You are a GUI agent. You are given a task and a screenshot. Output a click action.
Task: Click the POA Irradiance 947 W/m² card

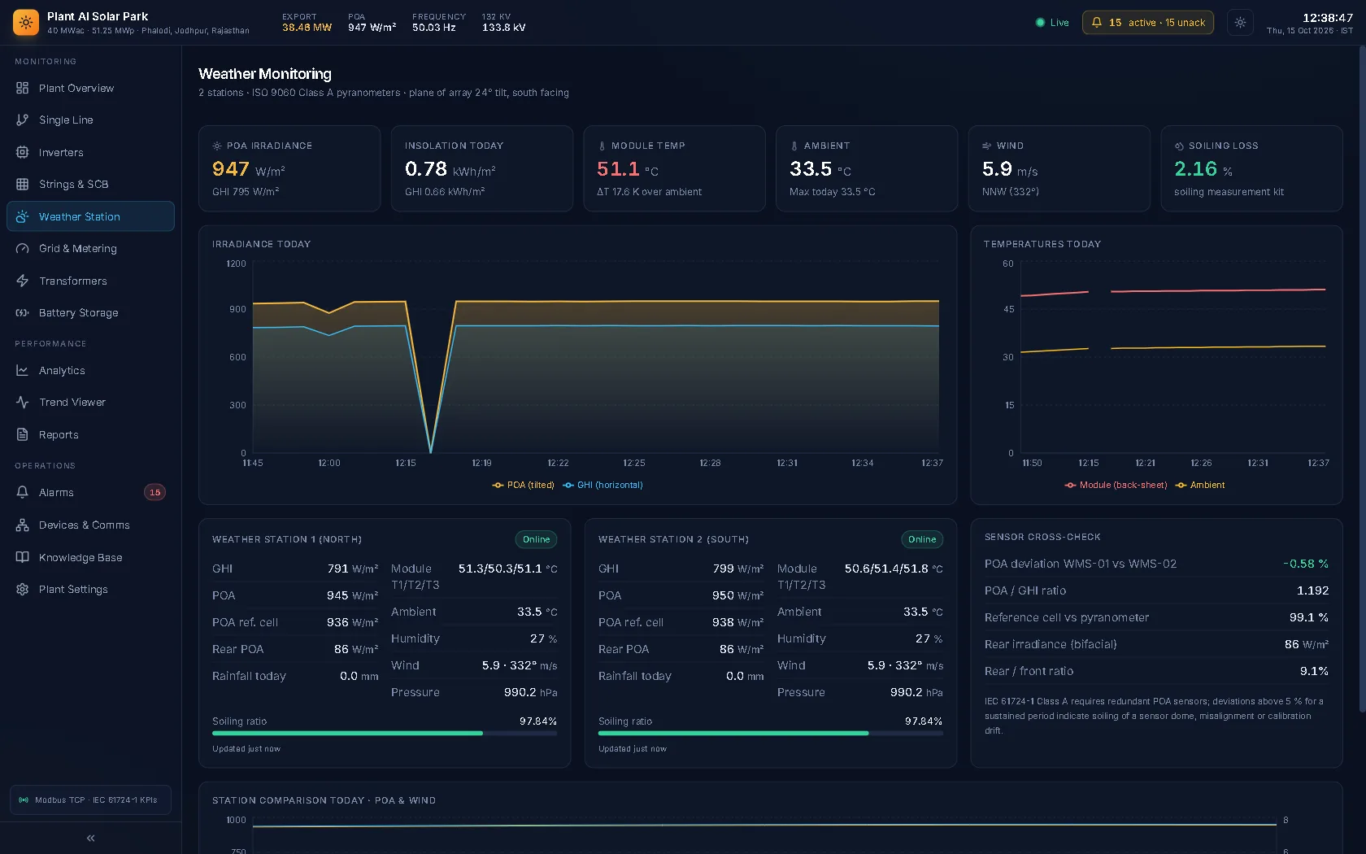[289, 168]
